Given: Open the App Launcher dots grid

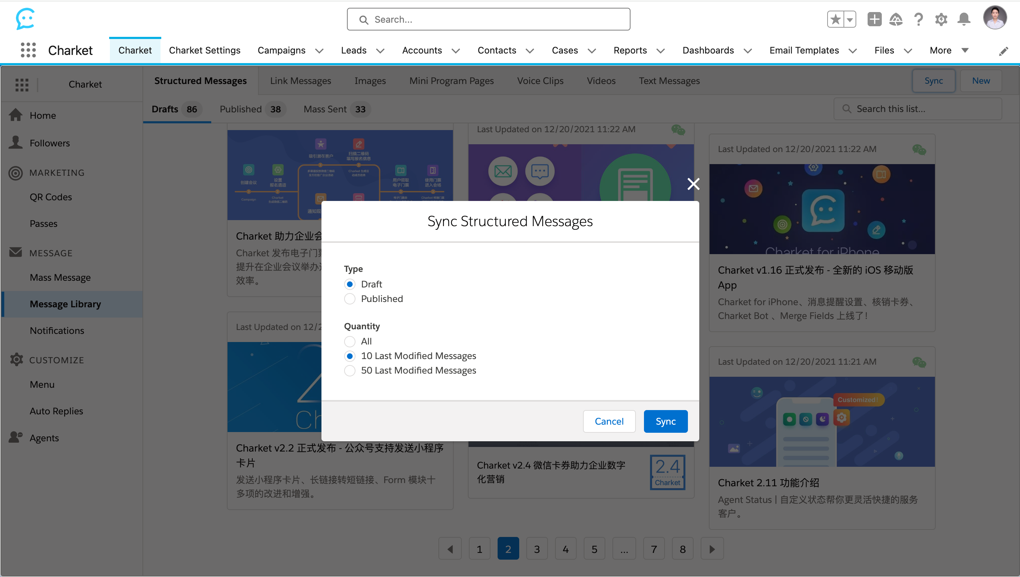Looking at the screenshot, I should (28, 50).
